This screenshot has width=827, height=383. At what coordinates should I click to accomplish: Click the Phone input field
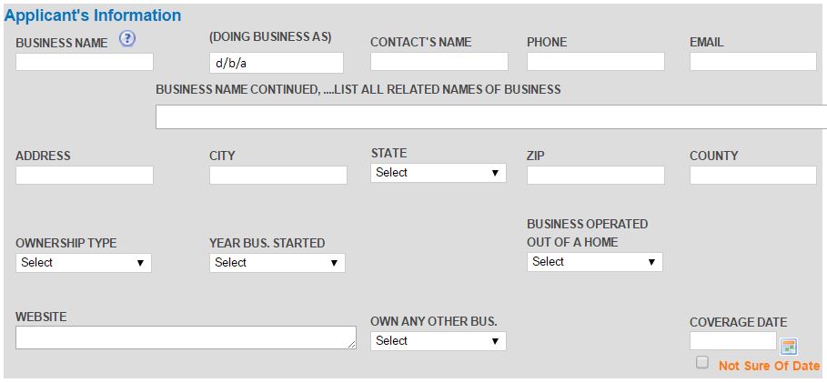[x=596, y=61]
